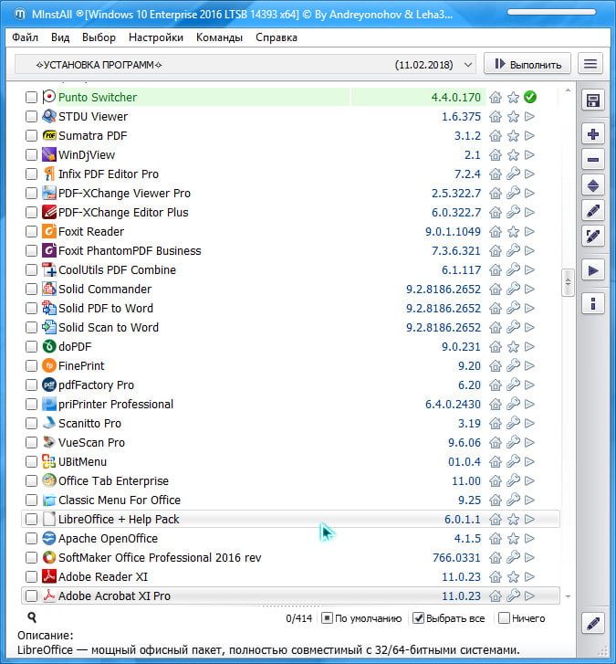Screen dimensions: 616x664
Task: Click the vertical scrollbar thumb
Action: click(x=568, y=281)
